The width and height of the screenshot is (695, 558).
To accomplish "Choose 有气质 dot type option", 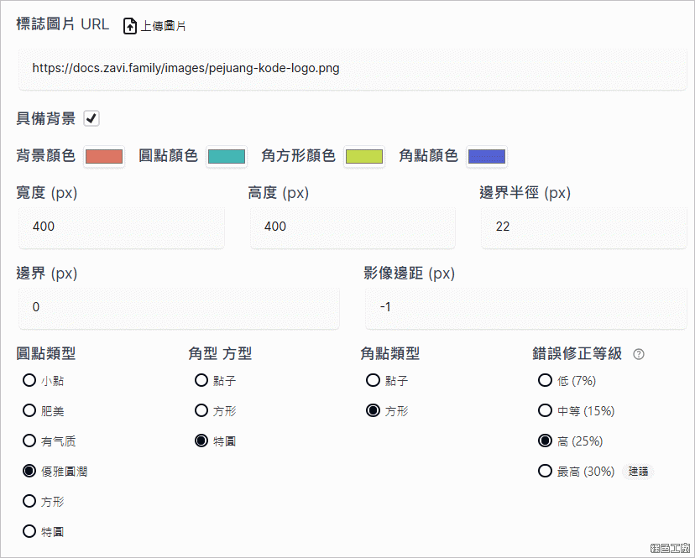I will pos(29,441).
